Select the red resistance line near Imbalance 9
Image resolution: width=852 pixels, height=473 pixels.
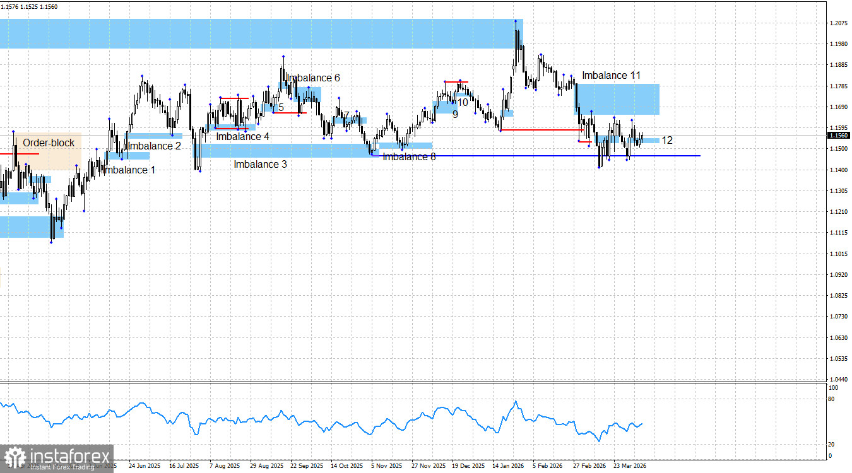click(x=458, y=81)
